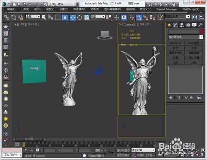Image resolution: width=207 pixels, height=160 pixels.
Task: Activate the Select and Move tool
Action: tap(72, 17)
